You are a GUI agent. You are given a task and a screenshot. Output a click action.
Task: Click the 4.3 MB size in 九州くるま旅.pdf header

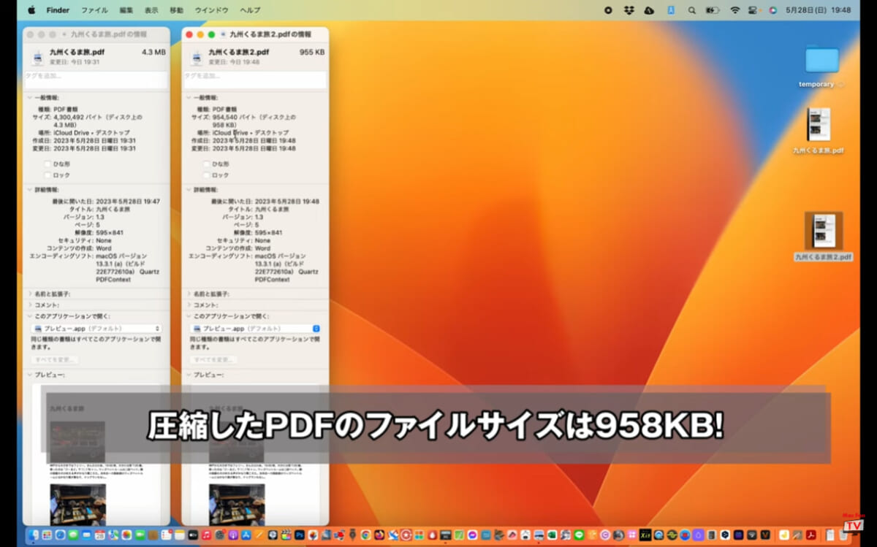[153, 53]
